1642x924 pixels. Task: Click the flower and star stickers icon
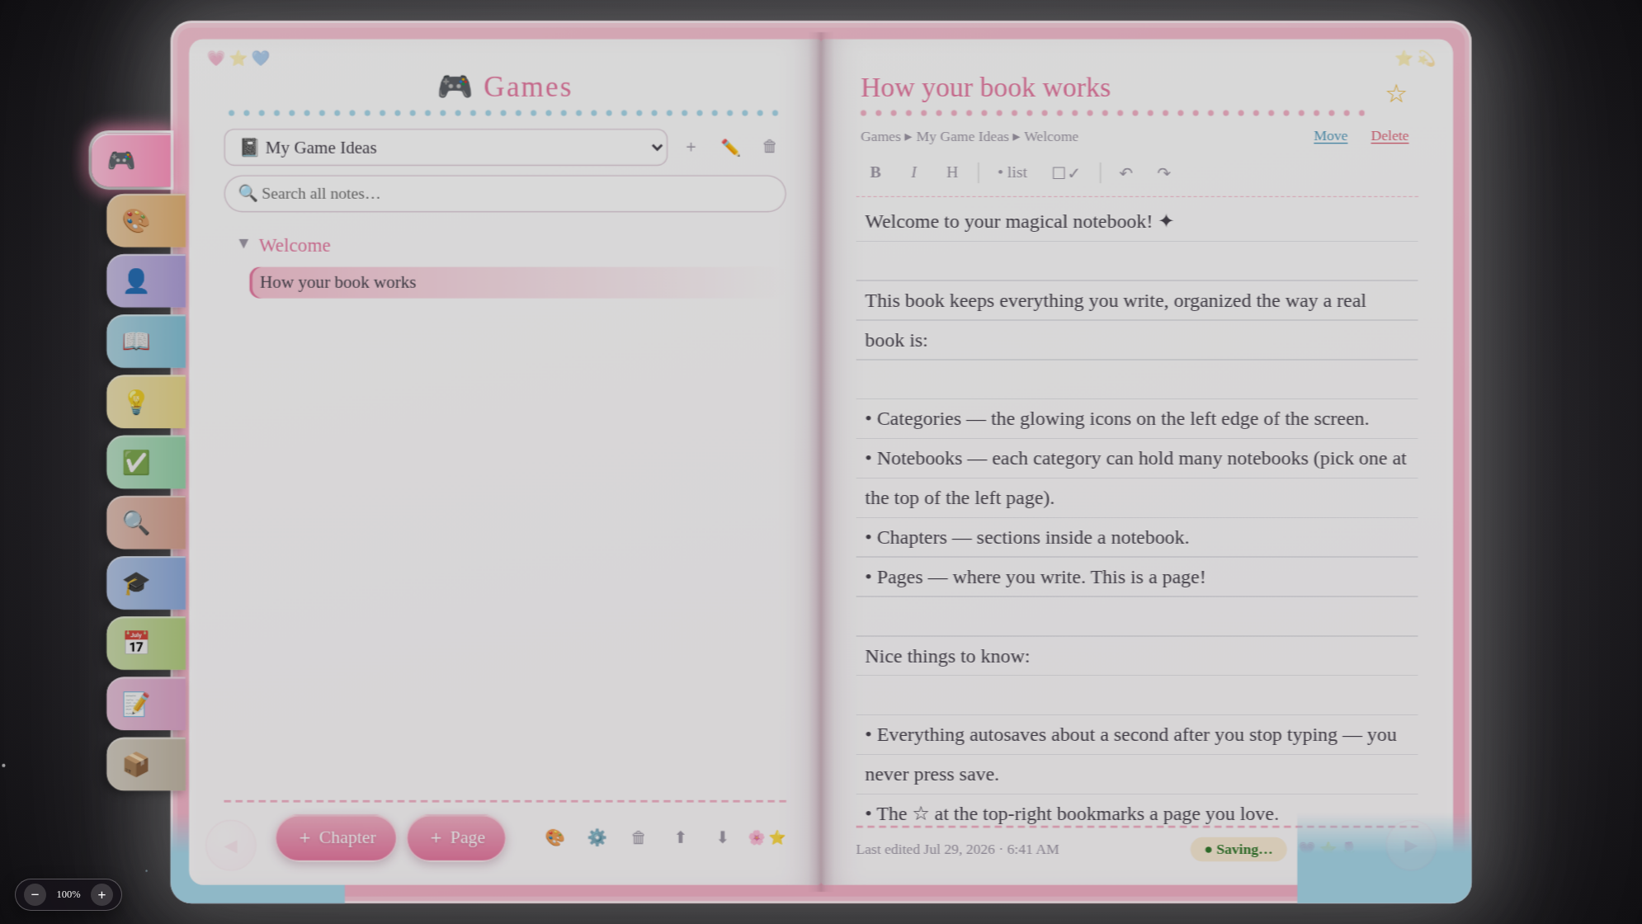[x=767, y=837]
